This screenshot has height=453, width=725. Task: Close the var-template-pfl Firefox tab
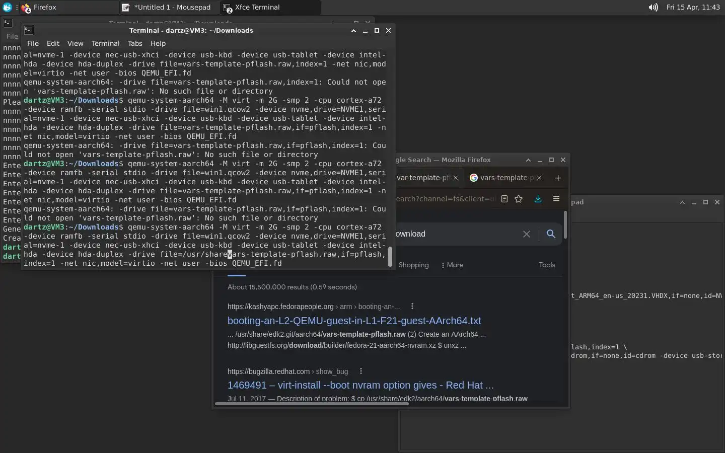pos(456,178)
